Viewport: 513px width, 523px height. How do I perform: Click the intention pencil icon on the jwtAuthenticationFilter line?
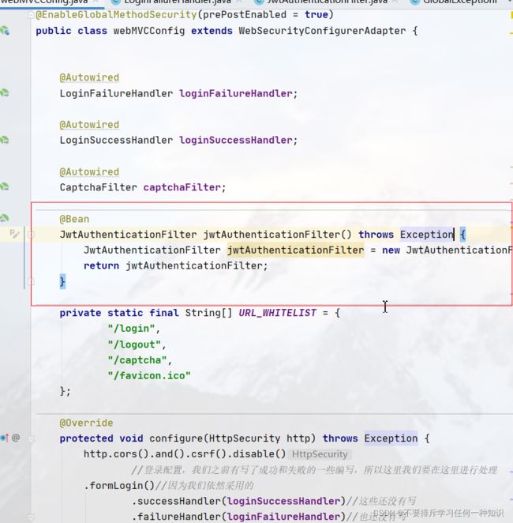[14, 234]
